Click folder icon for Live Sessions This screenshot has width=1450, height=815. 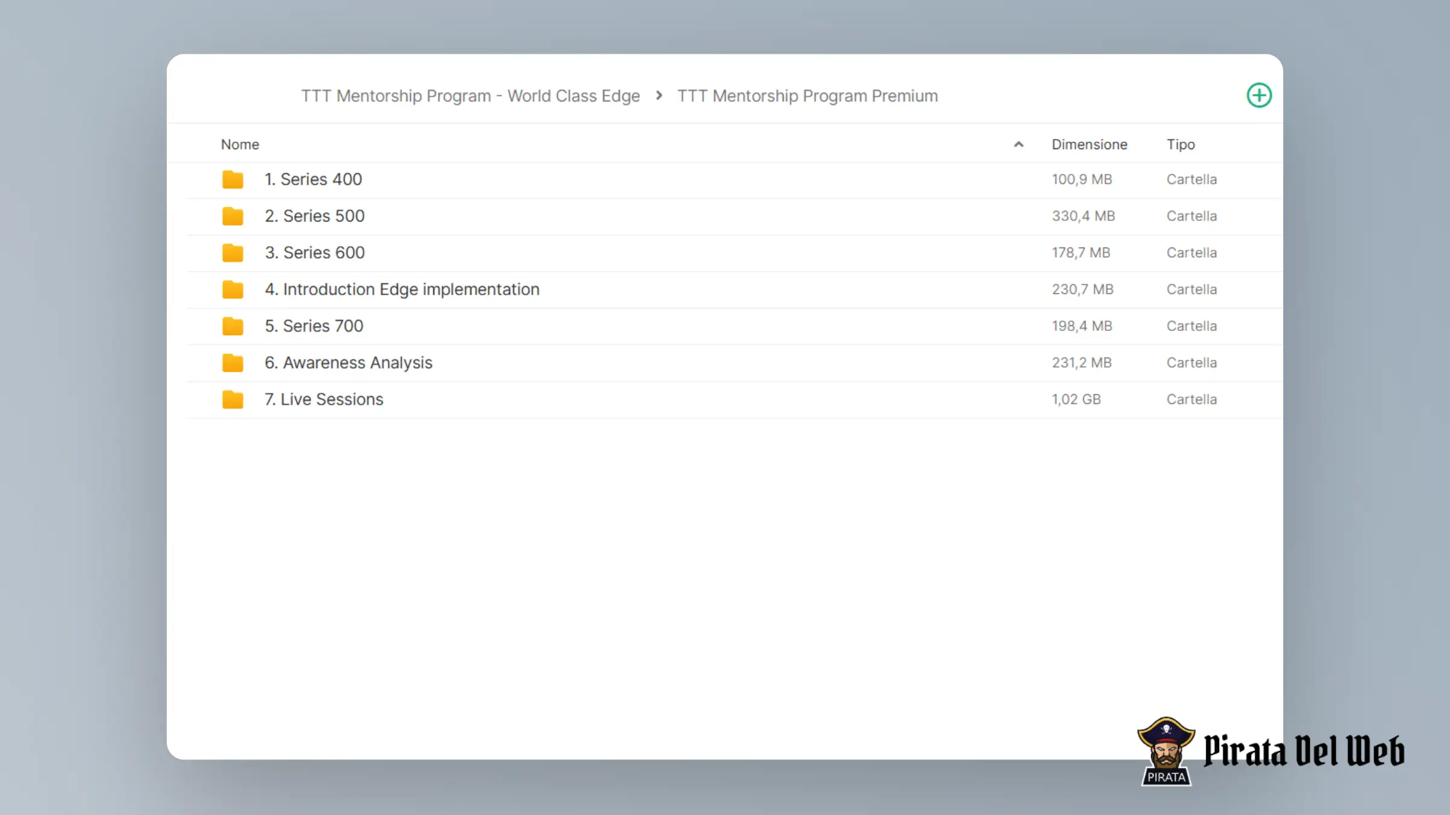pos(233,400)
